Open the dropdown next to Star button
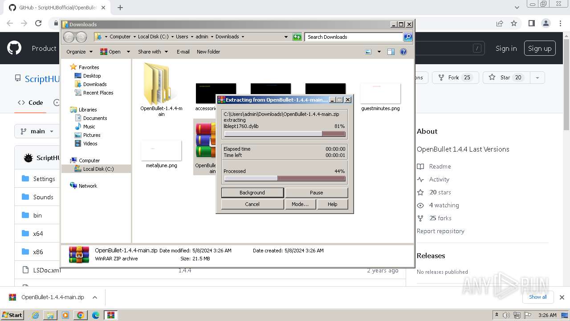Viewport: 570px width, 321px height. point(537,78)
